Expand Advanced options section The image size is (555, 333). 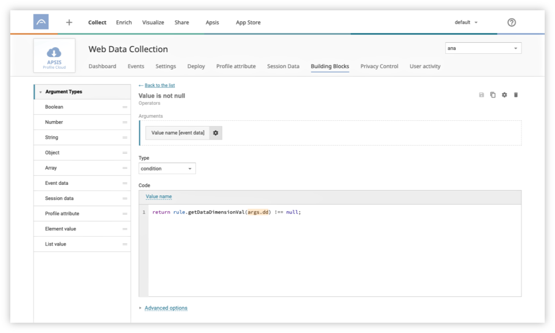[166, 308]
